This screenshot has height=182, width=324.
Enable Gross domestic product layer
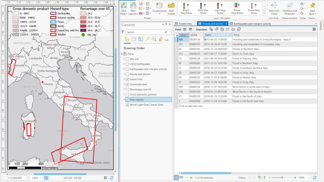pos(127,94)
